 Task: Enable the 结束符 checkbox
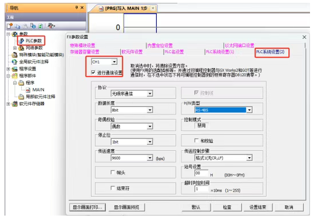pyautogui.click(x=113, y=188)
